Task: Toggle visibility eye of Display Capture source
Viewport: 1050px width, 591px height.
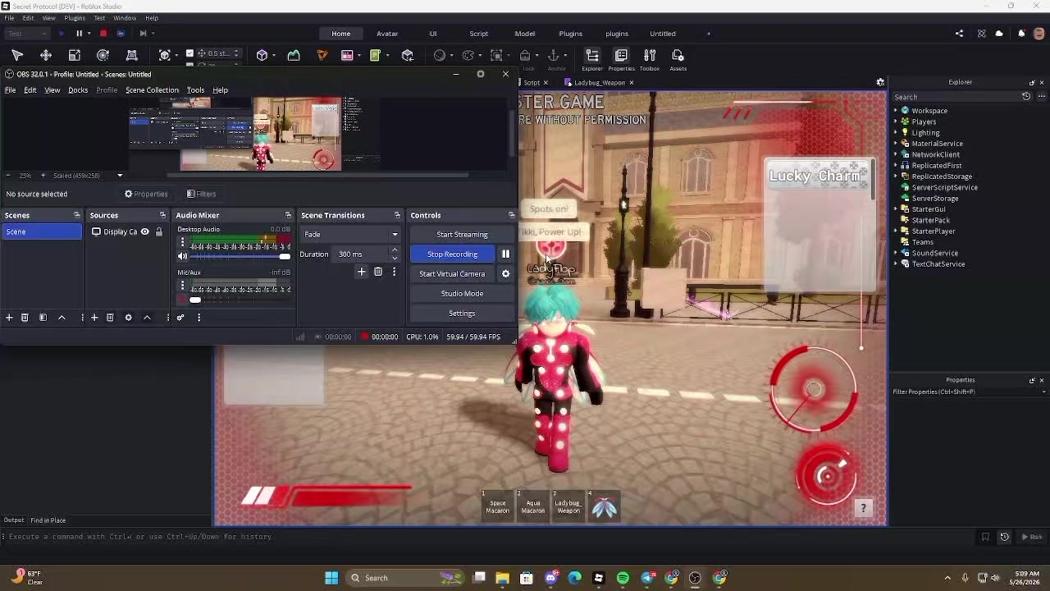Action: [x=145, y=232]
